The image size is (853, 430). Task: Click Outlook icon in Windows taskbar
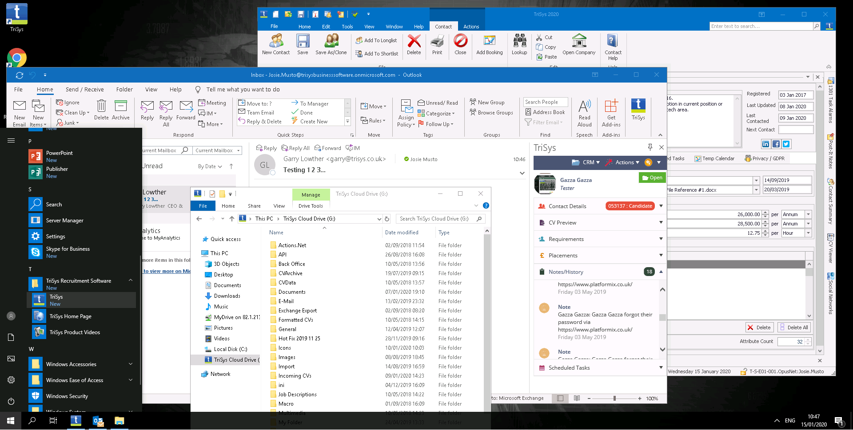tap(98, 421)
